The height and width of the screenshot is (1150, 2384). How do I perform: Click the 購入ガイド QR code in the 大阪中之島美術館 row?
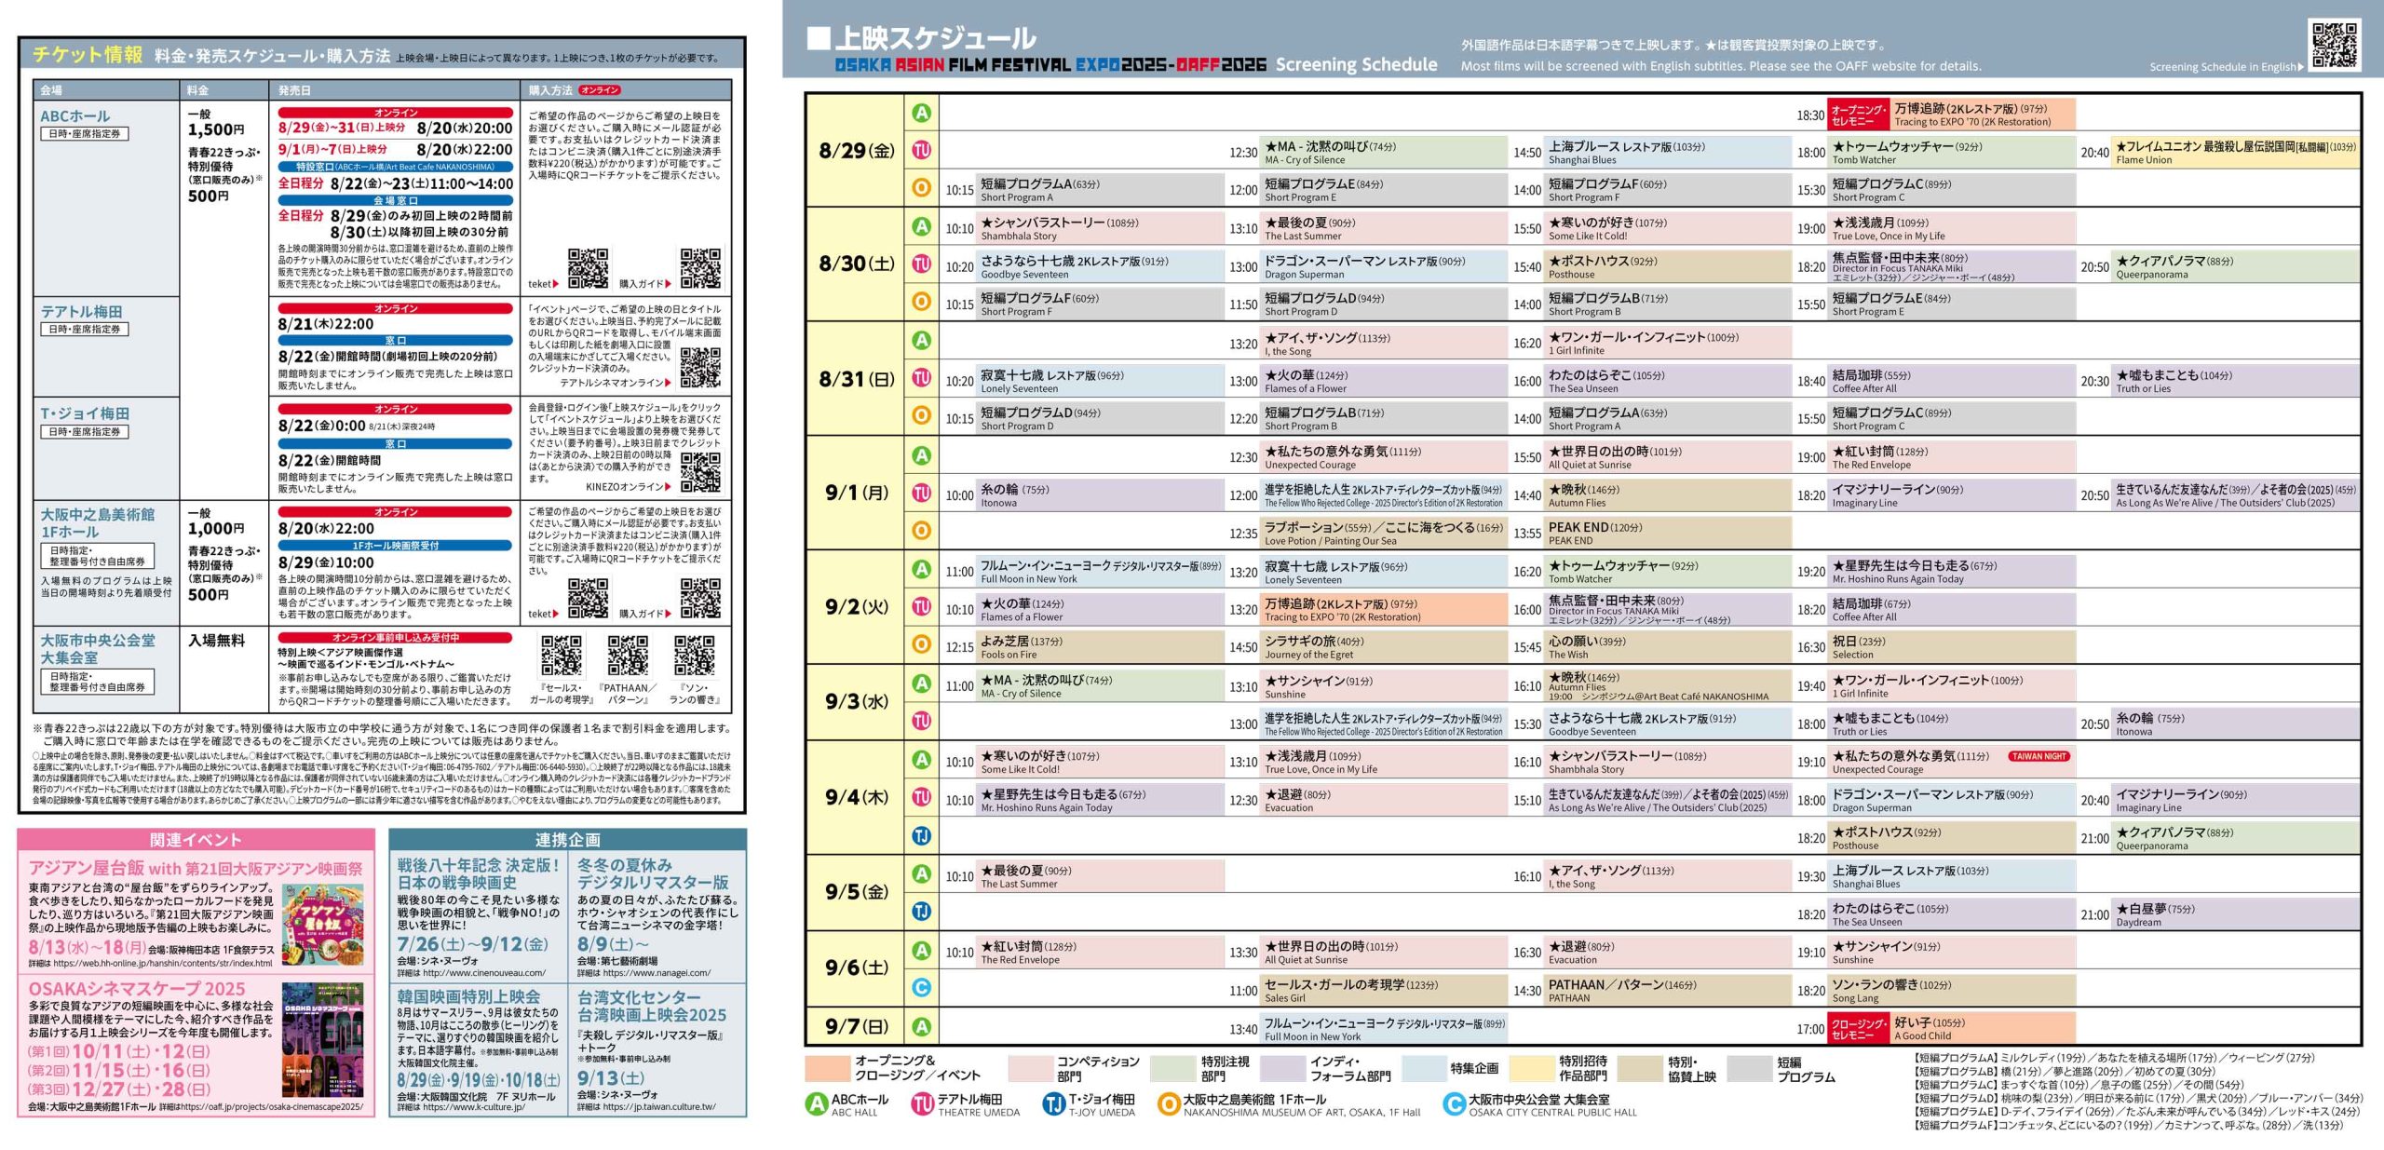pyautogui.click(x=700, y=598)
